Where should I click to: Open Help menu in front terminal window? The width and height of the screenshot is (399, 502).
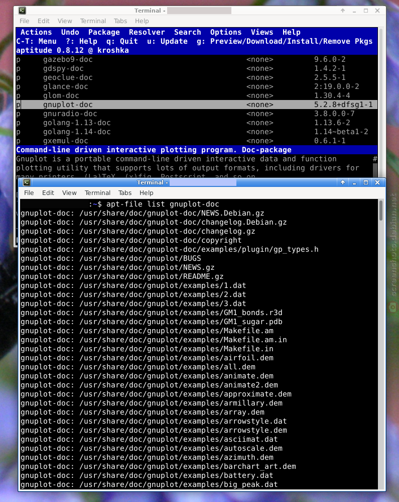[x=147, y=193]
